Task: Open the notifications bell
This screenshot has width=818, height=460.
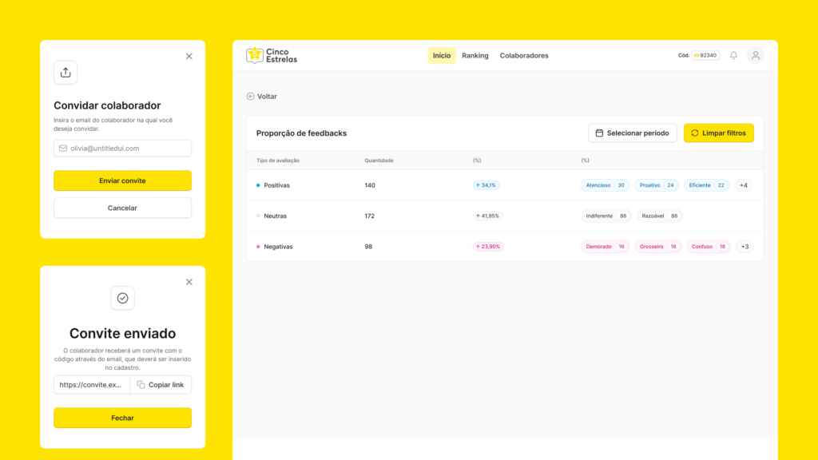Action: [733, 56]
